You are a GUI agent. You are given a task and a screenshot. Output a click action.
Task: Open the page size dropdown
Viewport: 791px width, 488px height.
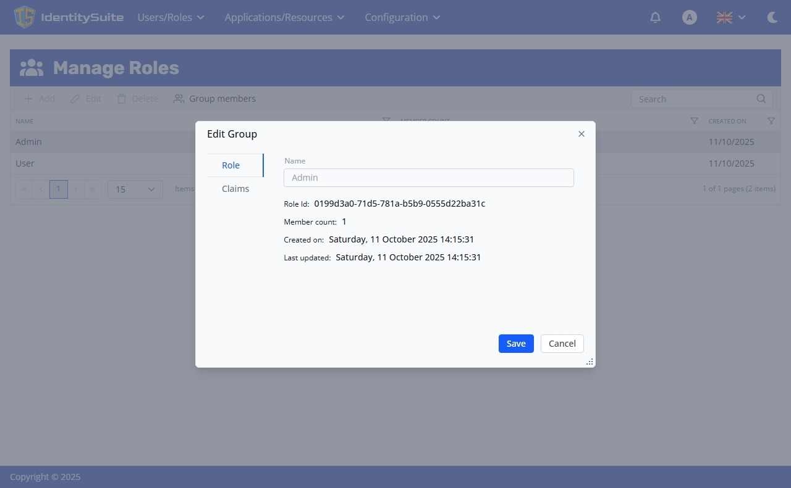pyautogui.click(x=135, y=189)
